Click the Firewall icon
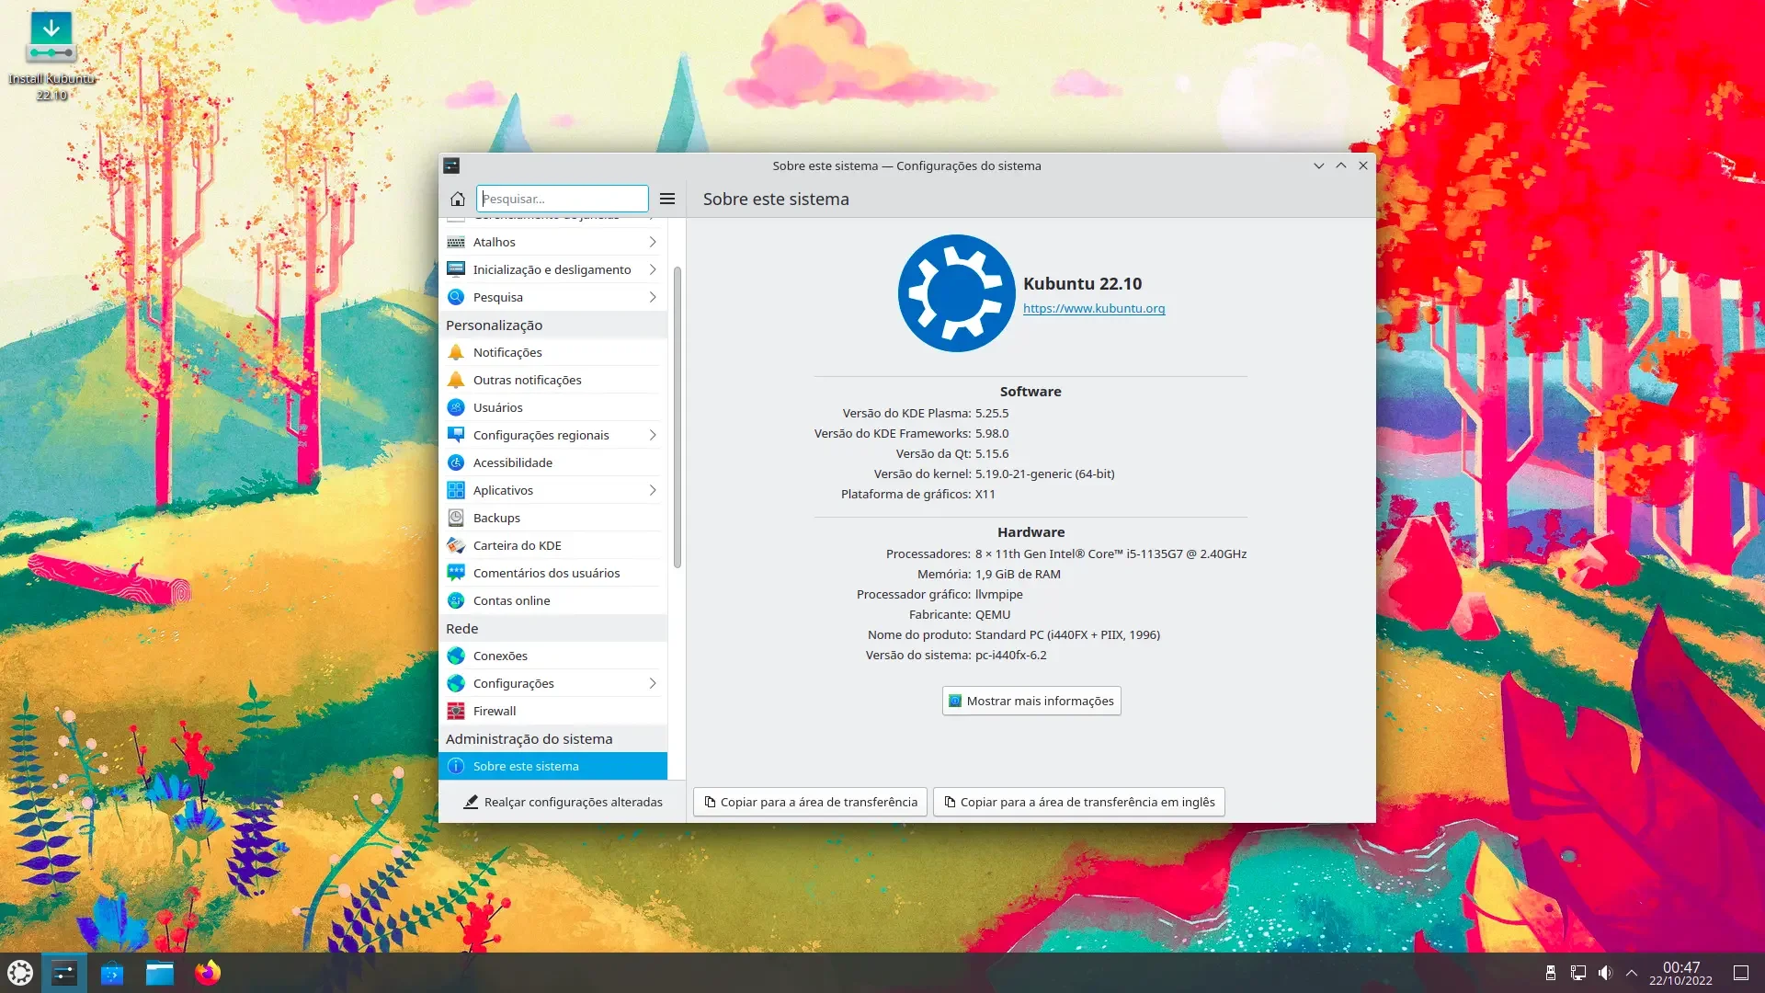Viewport: 1765px width, 993px height. tap(456, 711)
